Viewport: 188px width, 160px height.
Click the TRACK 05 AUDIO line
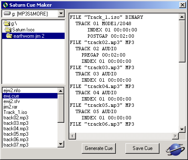tap(96, 111)
